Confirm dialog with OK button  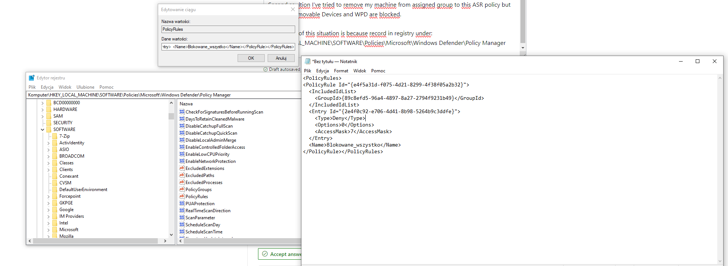pos(251,58)
